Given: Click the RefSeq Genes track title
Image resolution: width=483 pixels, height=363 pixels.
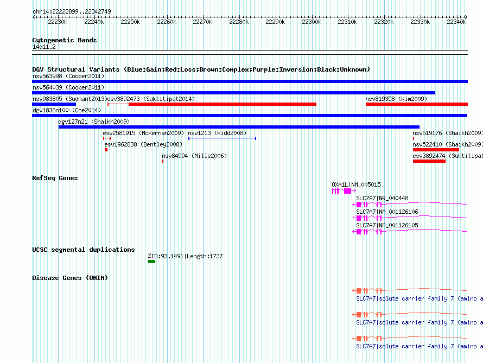Looking at the screenshot, I should [55, 179].
